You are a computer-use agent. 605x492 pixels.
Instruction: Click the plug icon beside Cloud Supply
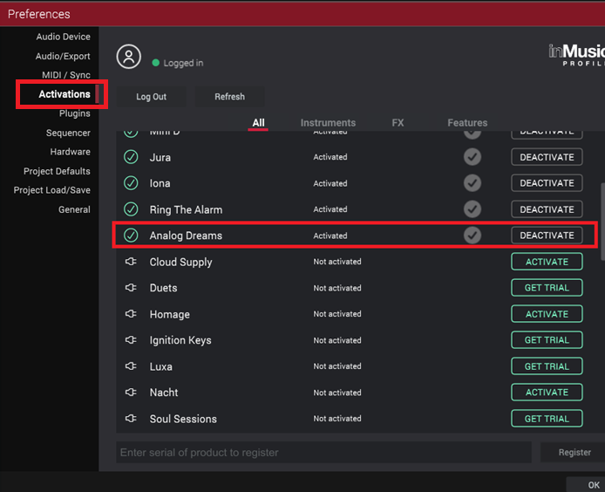pyautogui.click(x=131, y=262)
